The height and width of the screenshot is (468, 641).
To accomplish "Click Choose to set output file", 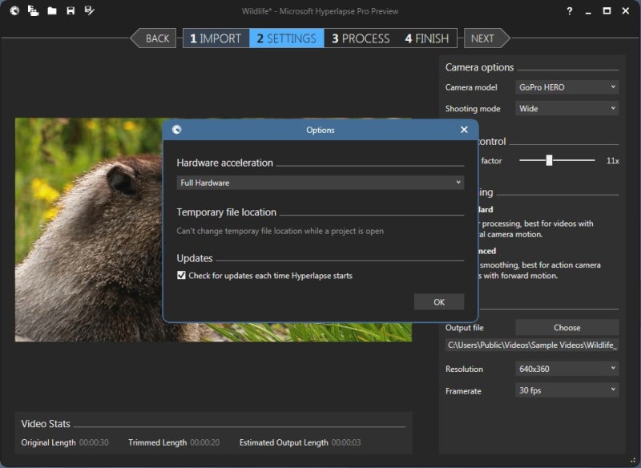I will pyautogui.click(x=566, y=327).
